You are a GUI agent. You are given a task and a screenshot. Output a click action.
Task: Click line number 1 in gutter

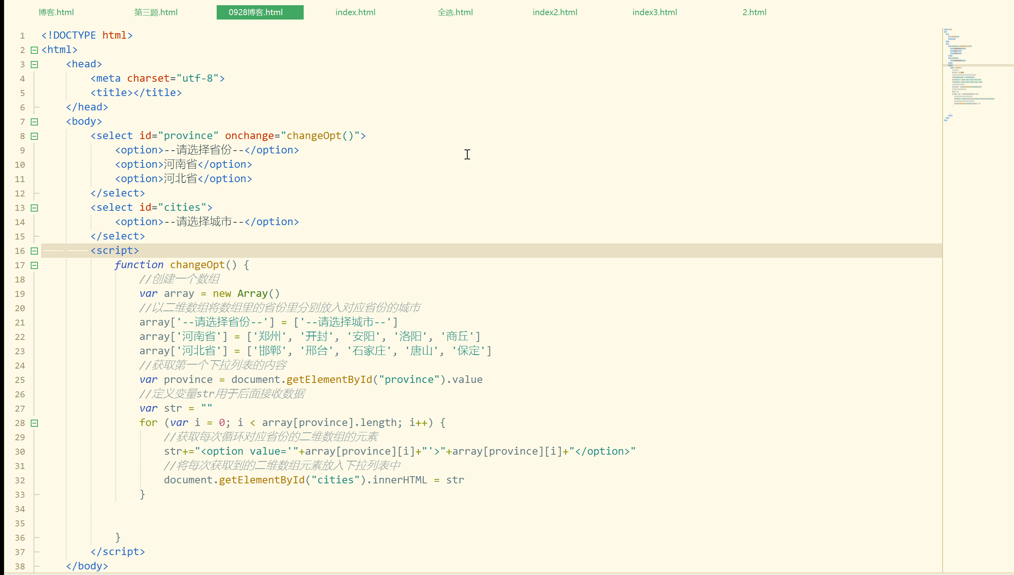click(x=22, y=36)
